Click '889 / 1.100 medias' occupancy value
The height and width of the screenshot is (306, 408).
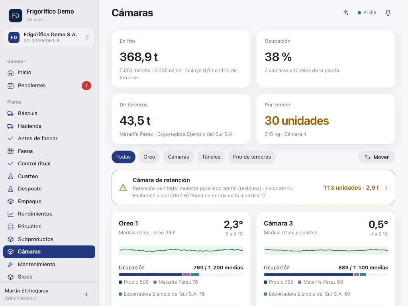pyautogui.click(x=363, y=268)
